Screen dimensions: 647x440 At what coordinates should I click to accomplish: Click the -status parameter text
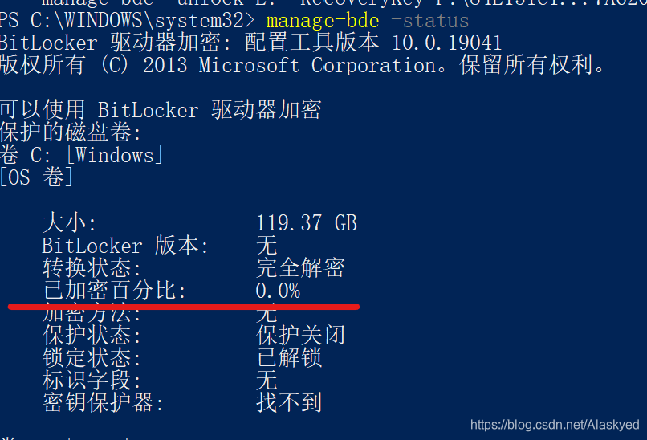pos(429,21)
